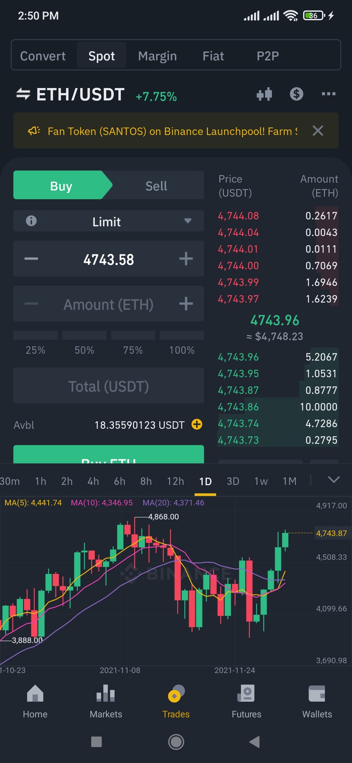Switch to the P2P tab
352x763 pixels.
[268, 56]
